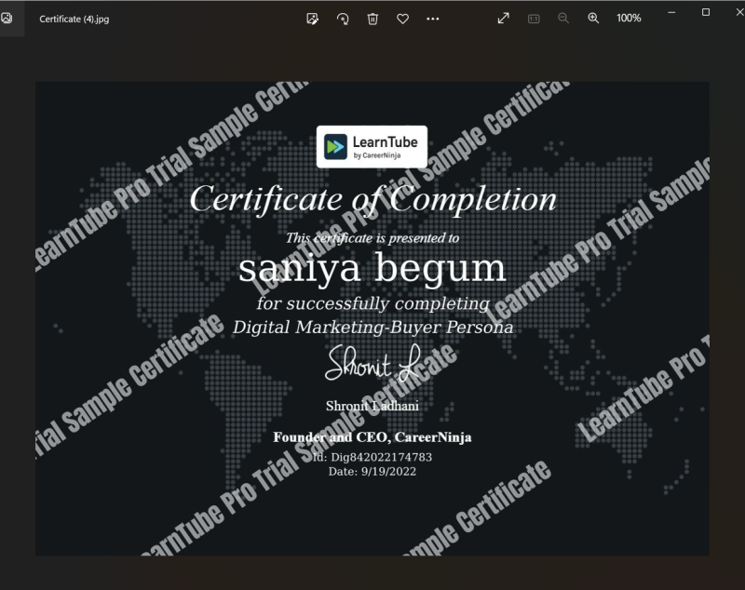Enter full screen view with arrows icon

click(x=504, y=19)
